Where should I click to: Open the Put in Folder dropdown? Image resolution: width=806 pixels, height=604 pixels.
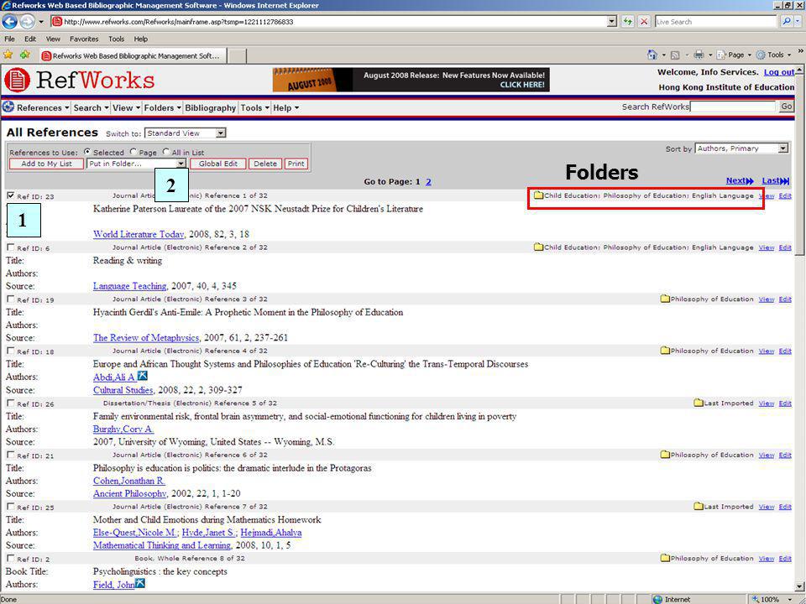click(x=136, y=164)
